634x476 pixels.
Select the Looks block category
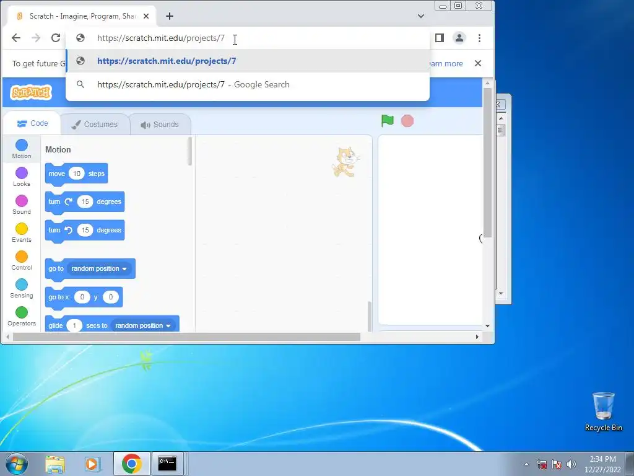(x=22, y=177)
